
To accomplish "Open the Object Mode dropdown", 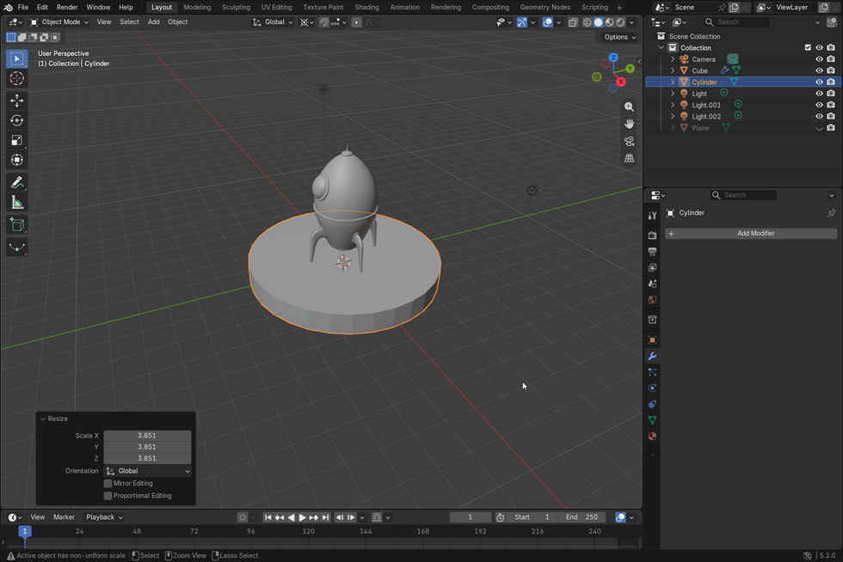I will (59, 22).
